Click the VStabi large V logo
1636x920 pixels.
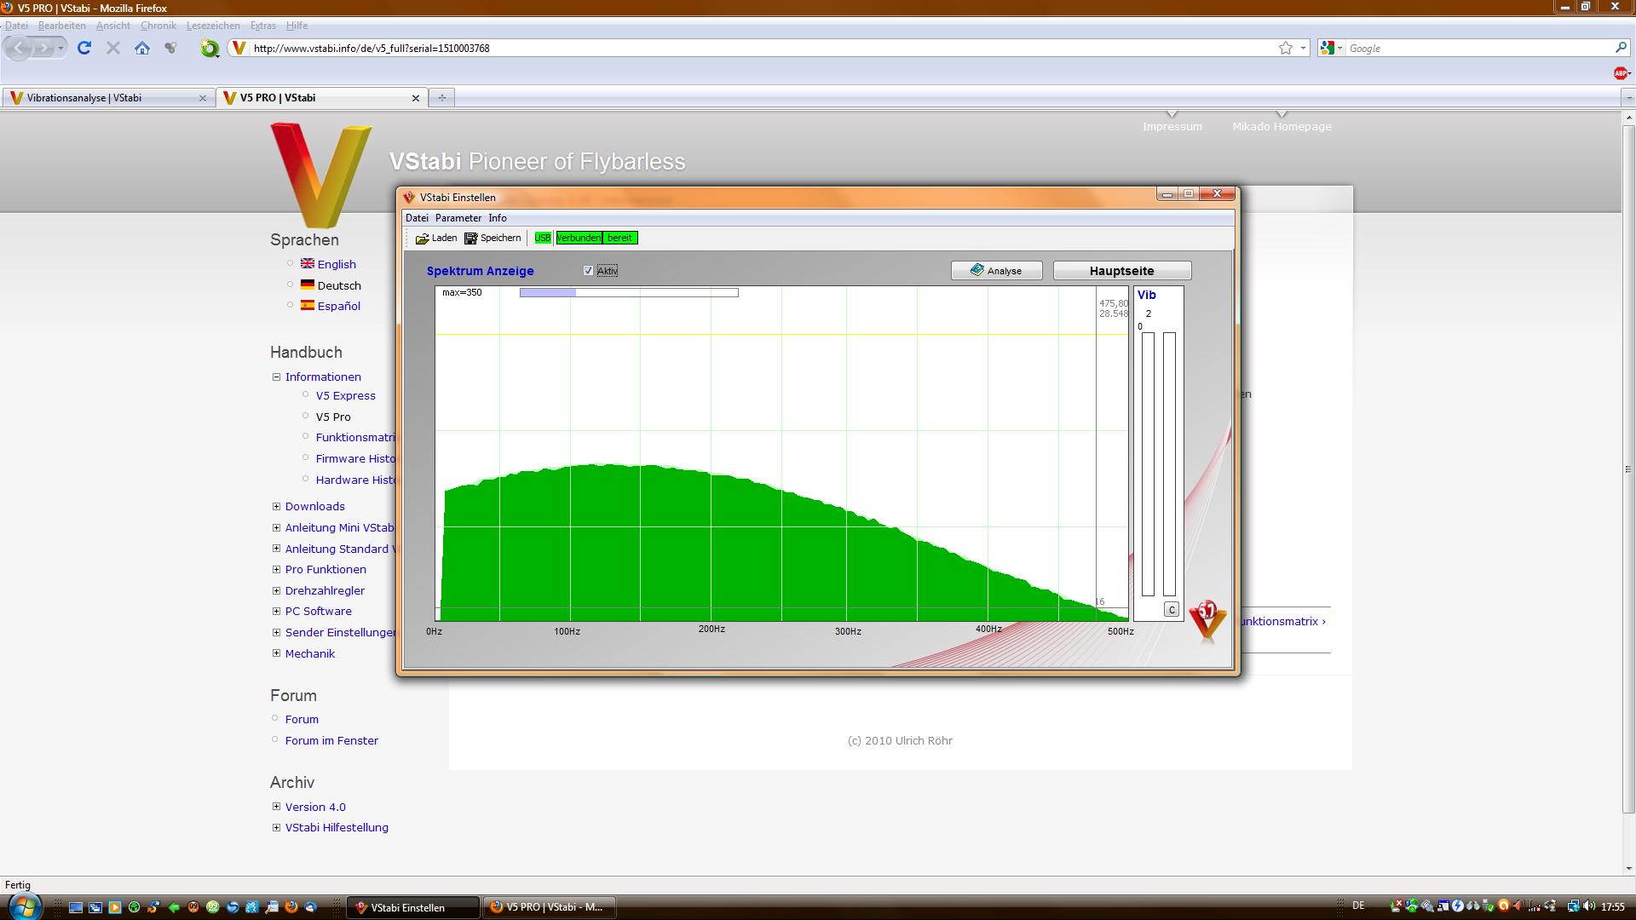321,175
